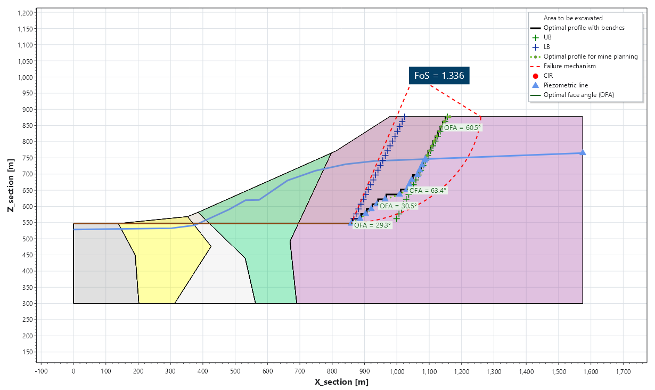Screen dimensions: 655x390
Task: Click the 150 tick on Z axis
Action: [28, 352]
